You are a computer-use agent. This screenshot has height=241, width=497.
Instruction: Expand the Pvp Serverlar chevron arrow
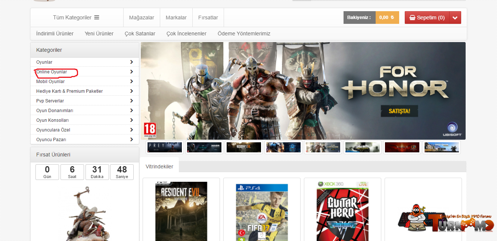point(131,101)
